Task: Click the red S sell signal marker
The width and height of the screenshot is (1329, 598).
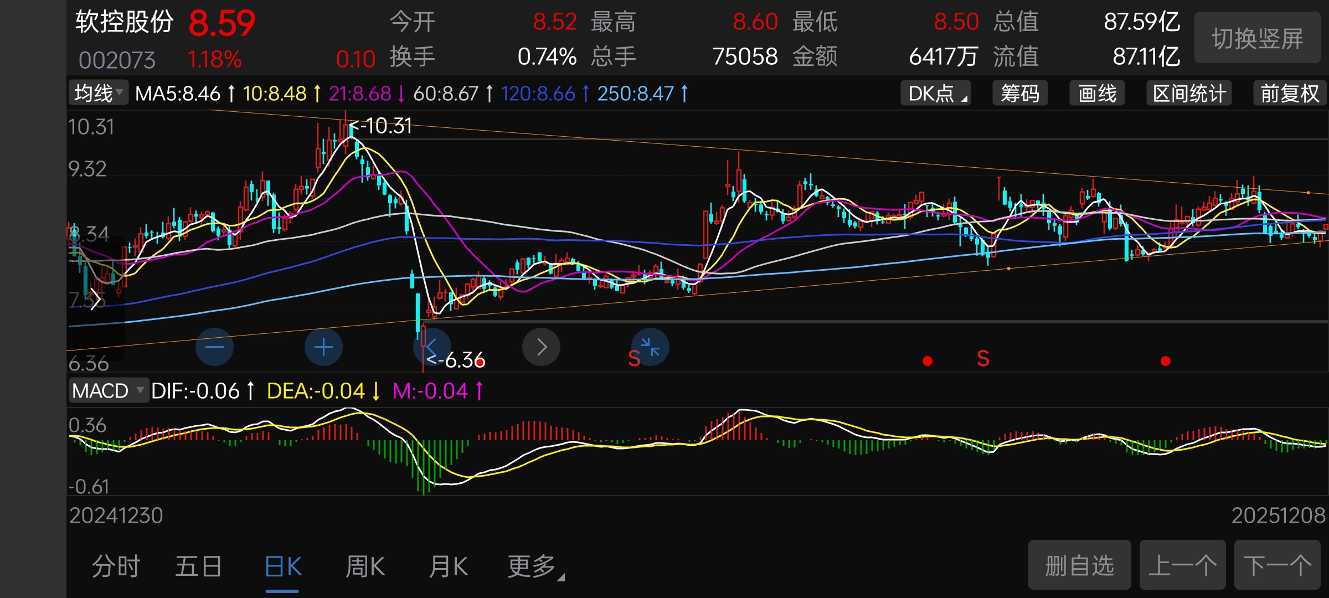Action: pos(983,359)
